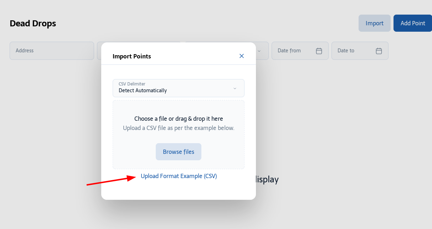Click Browse files to pick a CSV
This screenshot has width=432, height=229.
coord(179,152)
